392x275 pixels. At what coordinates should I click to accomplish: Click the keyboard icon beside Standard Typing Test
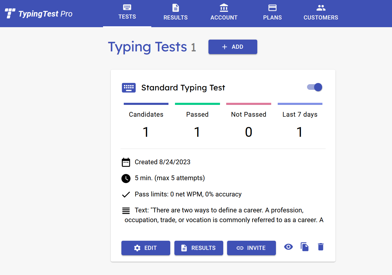point(128,87)
